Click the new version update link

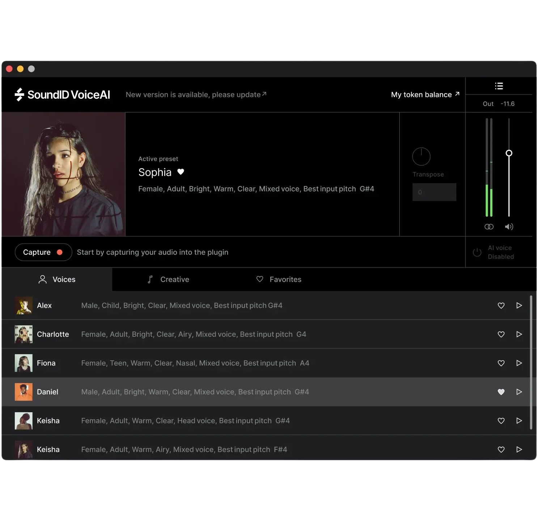point(196,95)
